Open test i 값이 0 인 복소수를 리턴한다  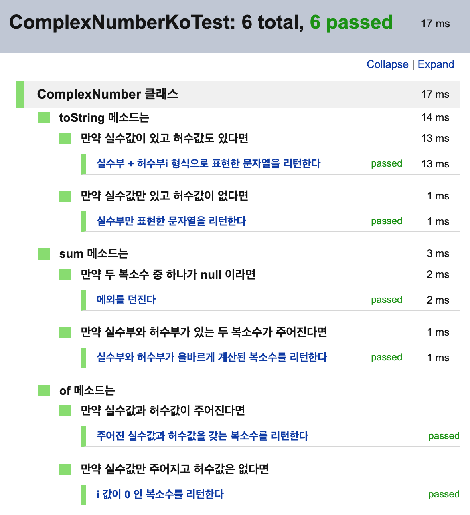[160, 494]
